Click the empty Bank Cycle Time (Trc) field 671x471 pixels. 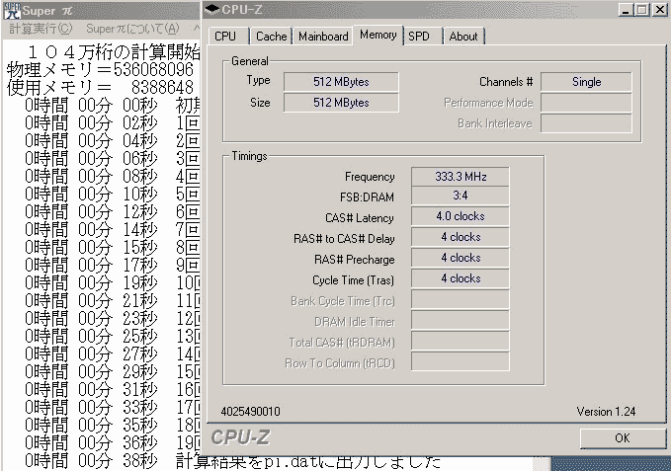(x=461, y=299)
